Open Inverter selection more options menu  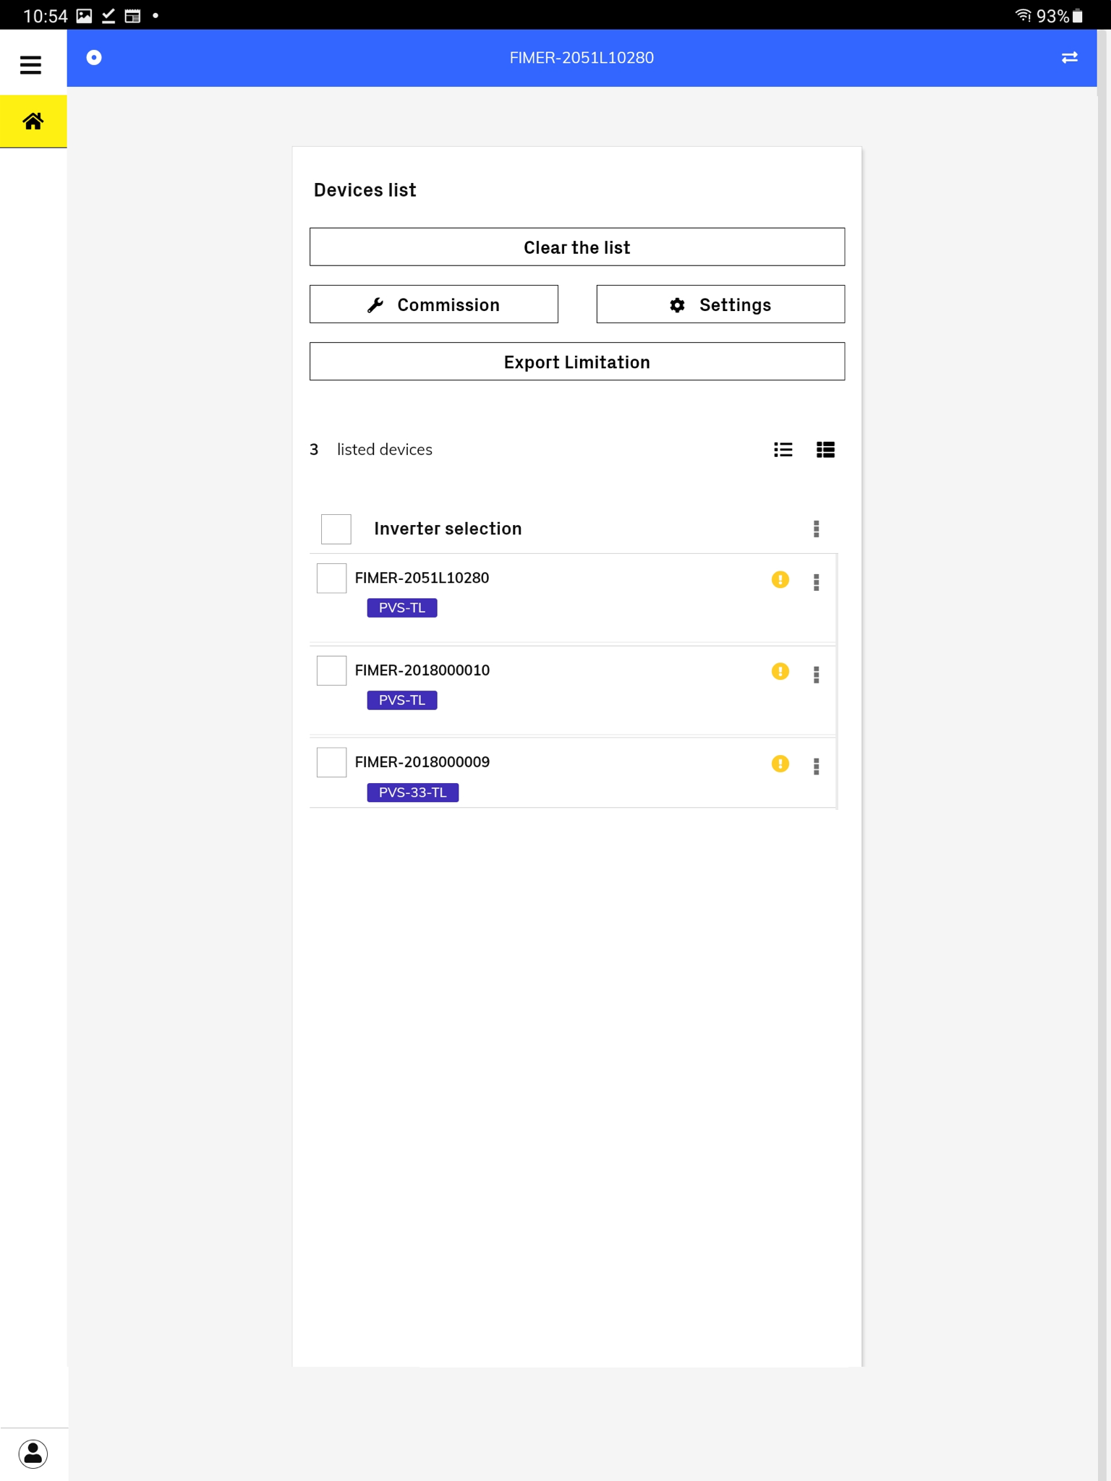coord(816,529)
